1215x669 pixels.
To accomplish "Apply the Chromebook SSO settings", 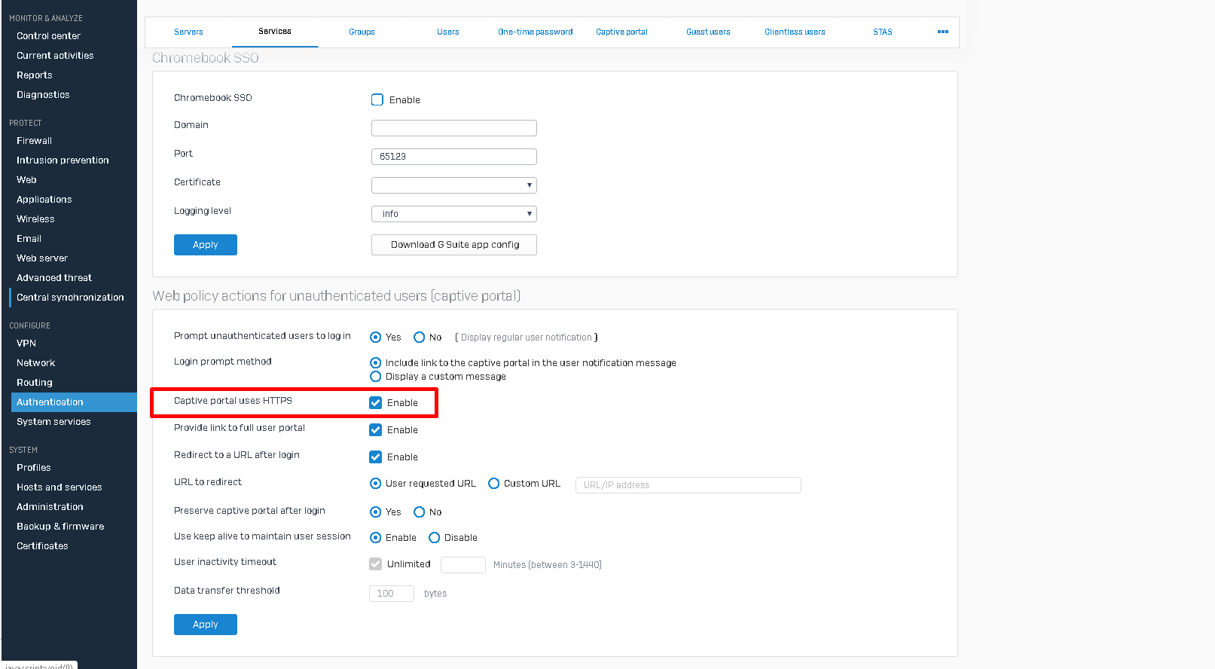I will tap(205, 245).
